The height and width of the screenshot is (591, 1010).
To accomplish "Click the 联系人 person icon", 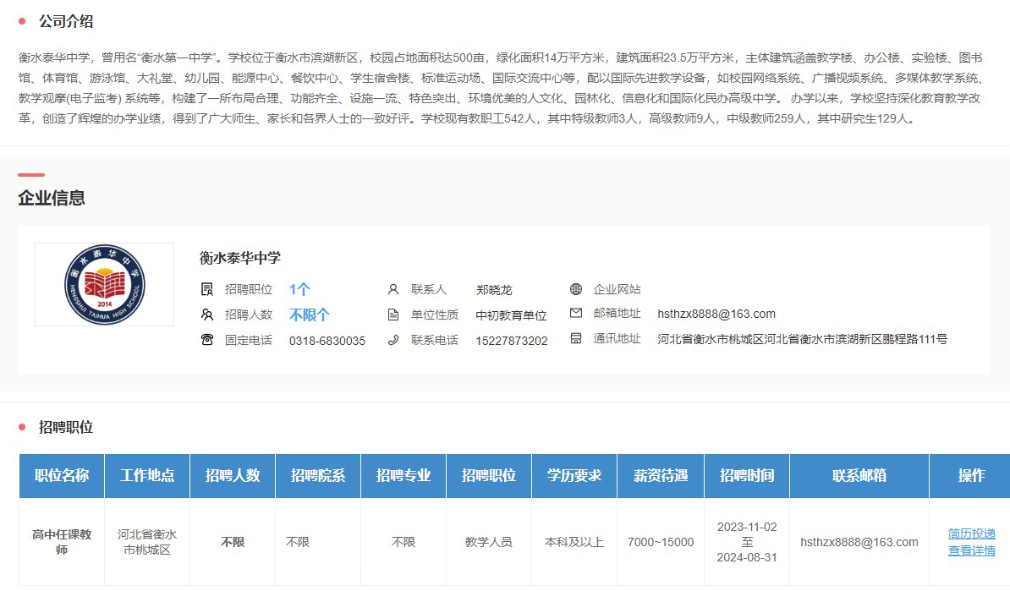I will coord(392,289).
